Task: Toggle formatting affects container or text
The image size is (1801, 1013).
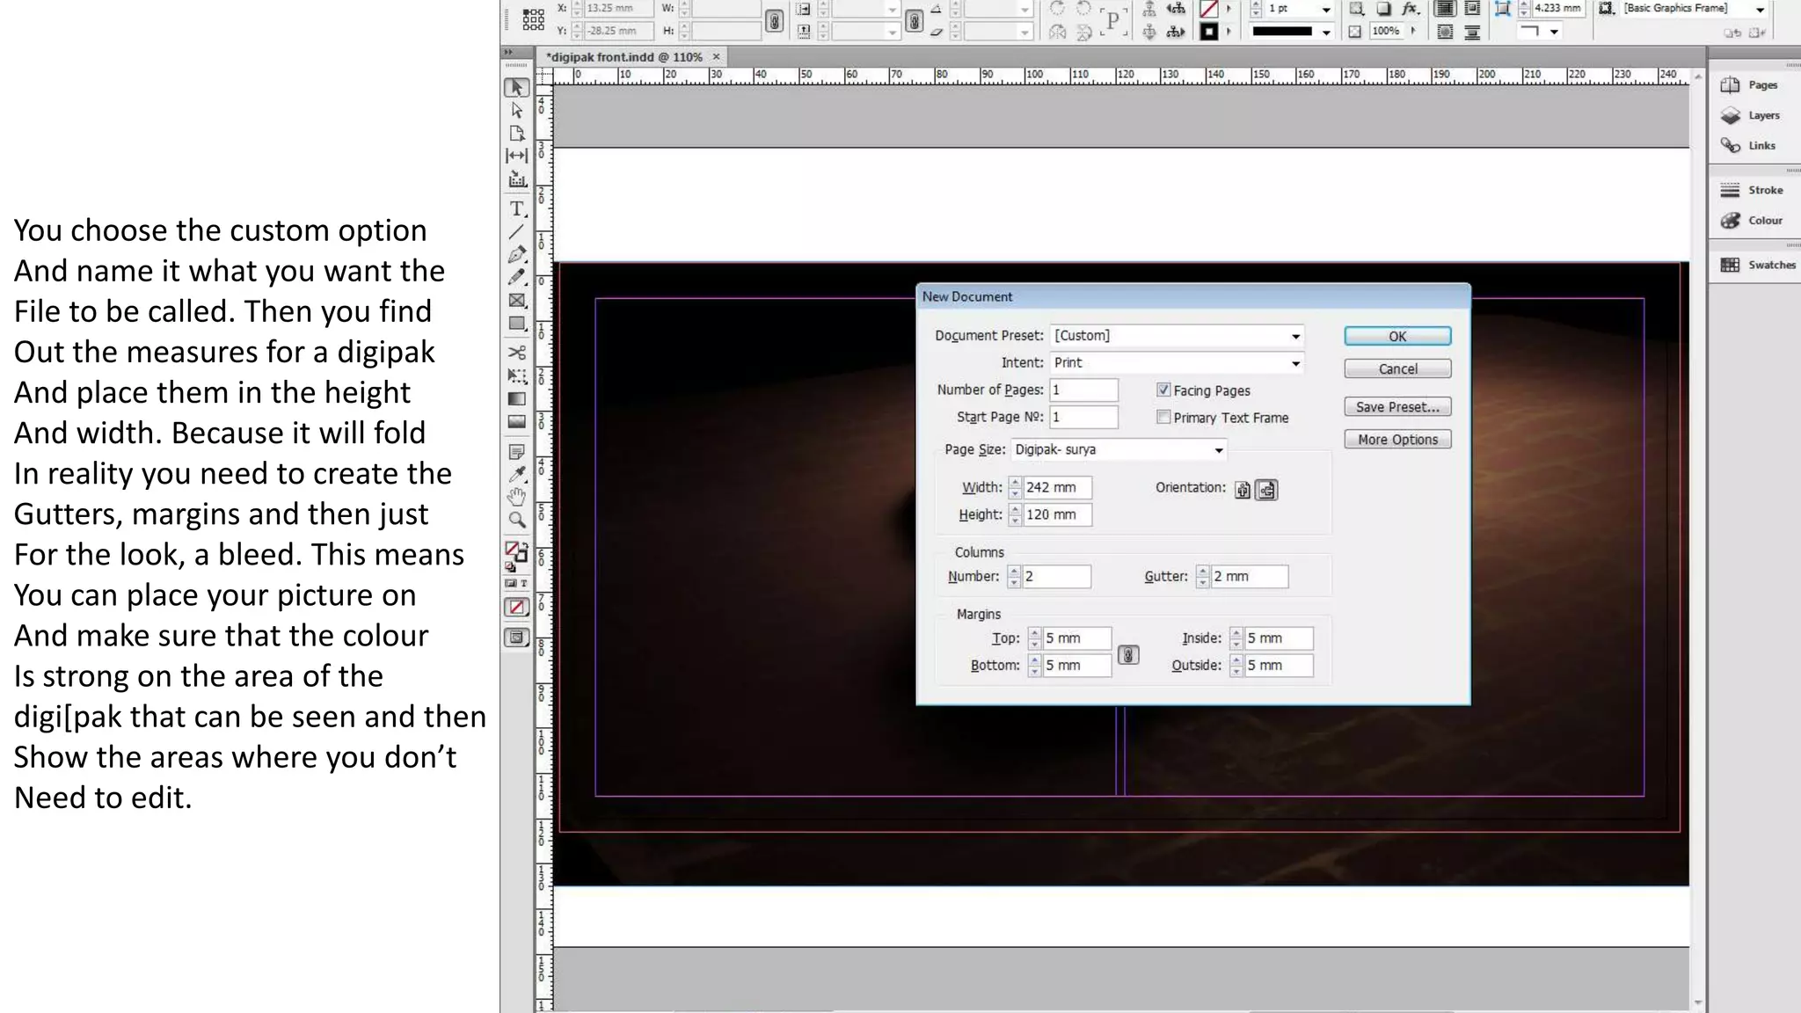Action: (x=517, y=583)
